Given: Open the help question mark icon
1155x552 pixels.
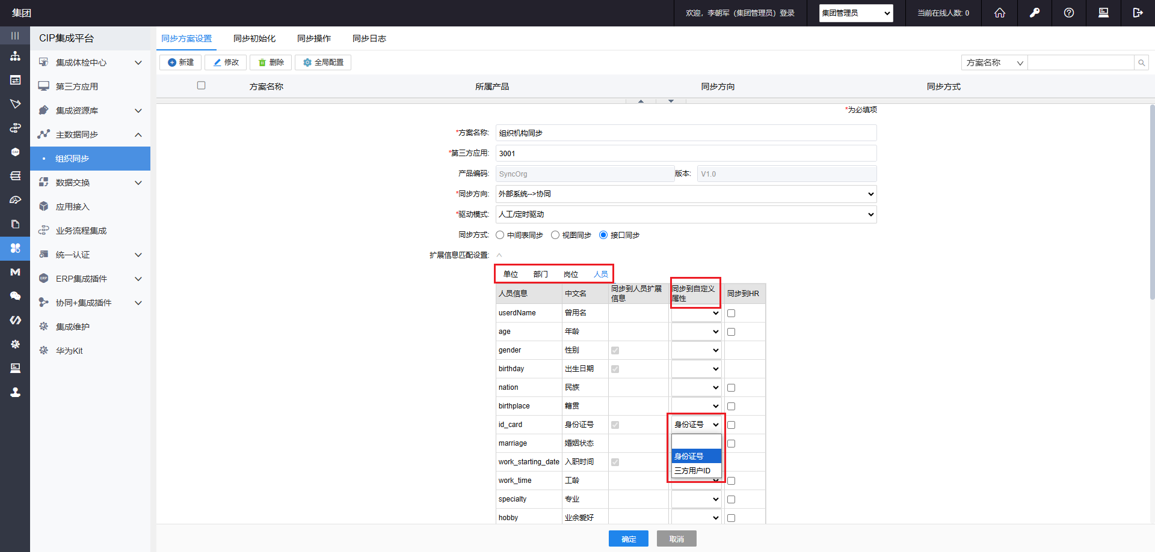Looking at the screenshot, I should 1068,13.
